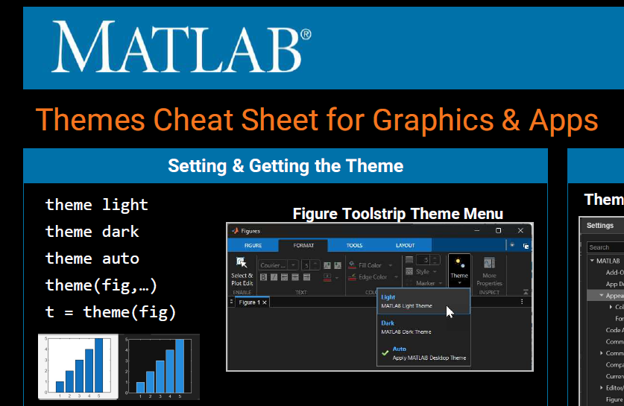Toggle italic text formatting button
Viewport: 624px width, 406px height.
(274, 277)
